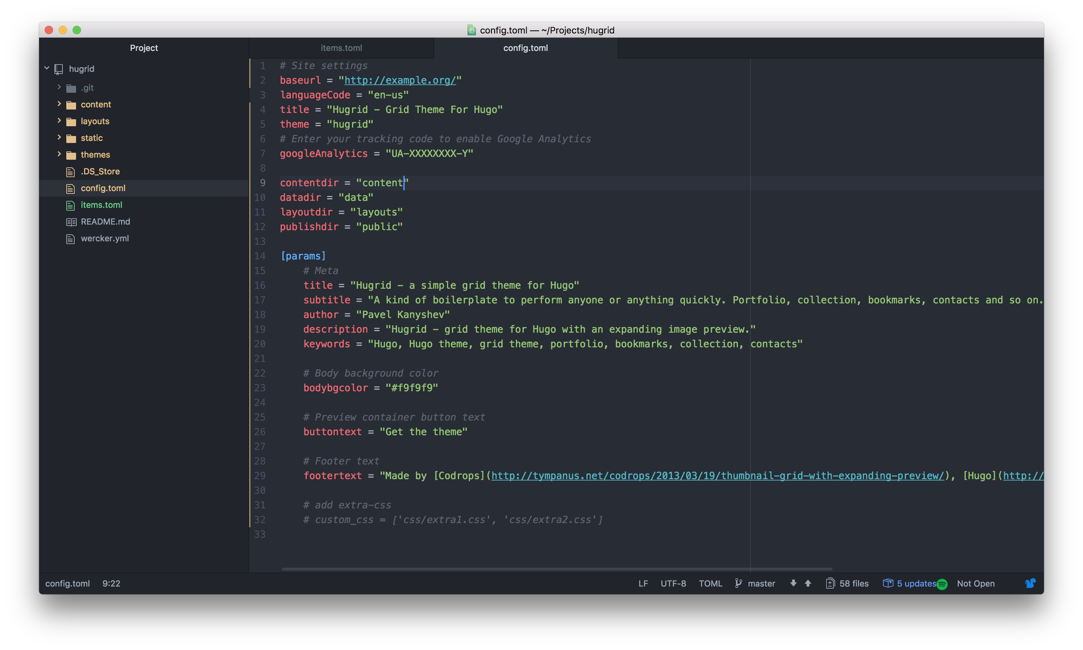Click the git pull down-arrow icon
The image size is (1083, 650).
click(793, 583)
